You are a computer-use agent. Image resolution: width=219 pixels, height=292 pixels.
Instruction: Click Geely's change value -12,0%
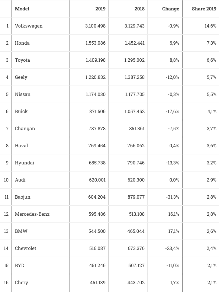pyautogui.click(x=173, y=77)
